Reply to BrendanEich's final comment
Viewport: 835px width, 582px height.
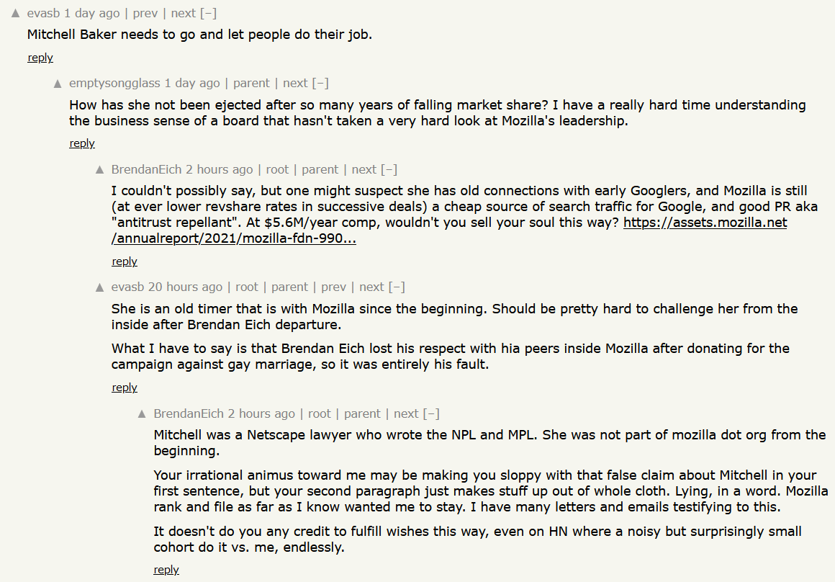coord(166,570)
